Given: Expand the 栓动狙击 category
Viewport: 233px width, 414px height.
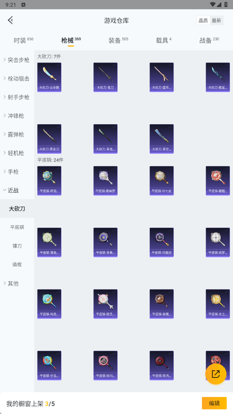Looking at the screenshot, I should click(17, 78).
